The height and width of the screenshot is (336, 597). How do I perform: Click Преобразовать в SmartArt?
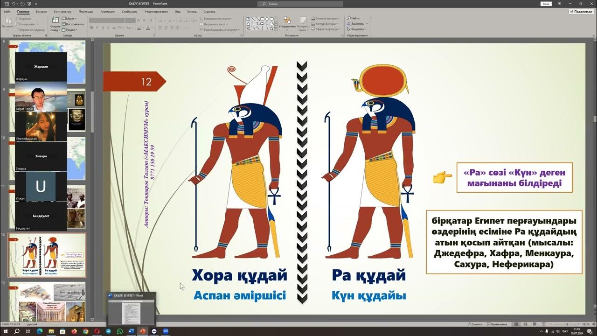(220, 29)
